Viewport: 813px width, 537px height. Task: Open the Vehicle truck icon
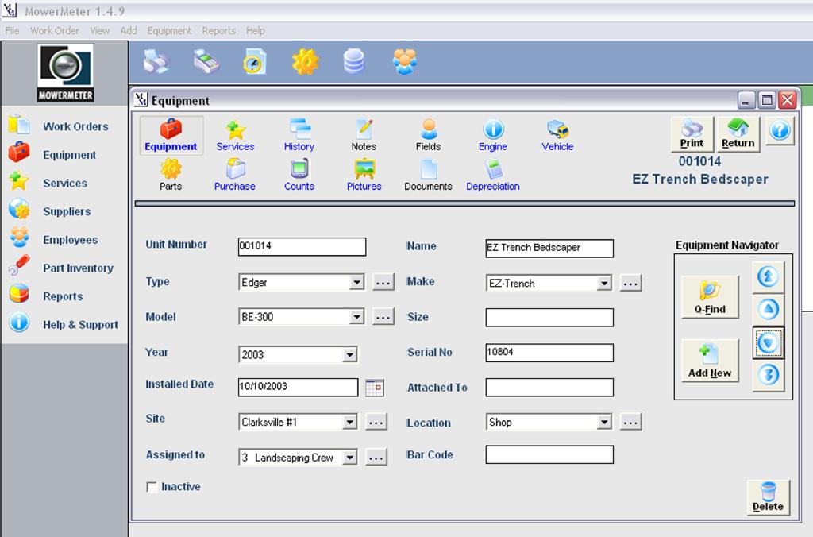click(x=557, y=134)
